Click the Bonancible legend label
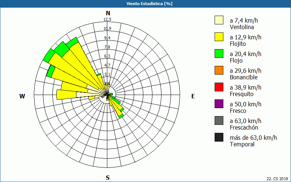 tap(244, 77)
